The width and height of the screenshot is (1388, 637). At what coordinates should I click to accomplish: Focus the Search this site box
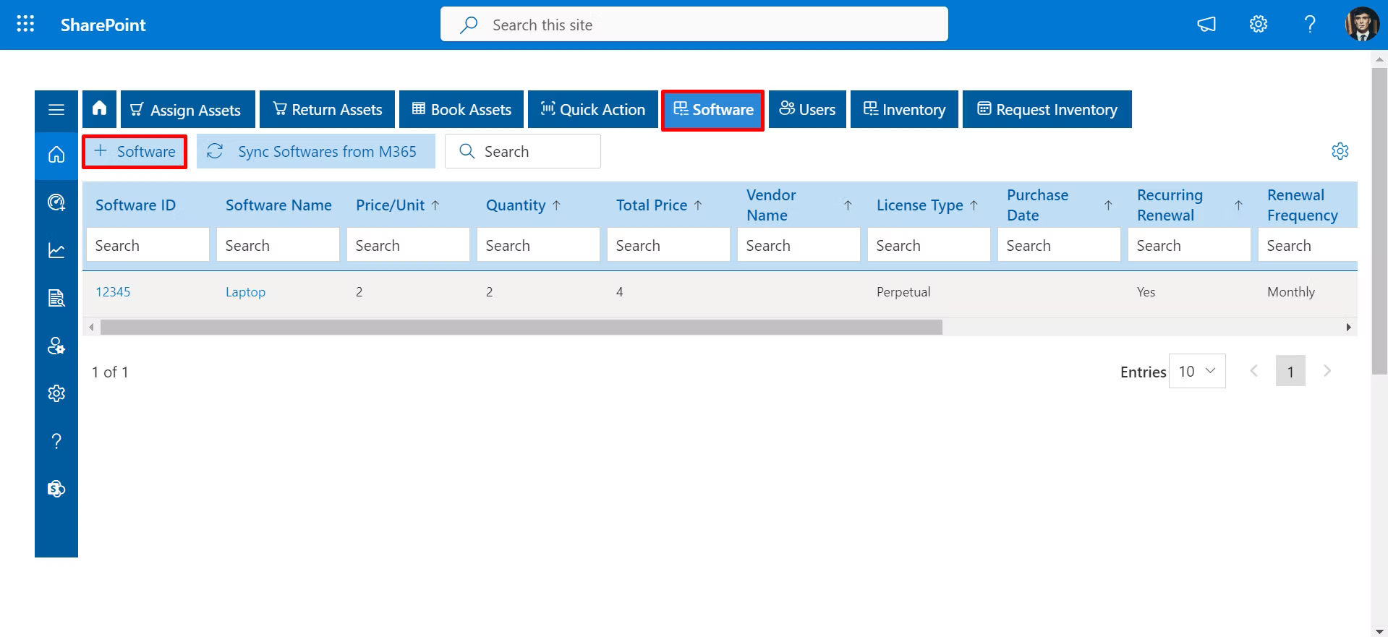click(x=694, y=25)
